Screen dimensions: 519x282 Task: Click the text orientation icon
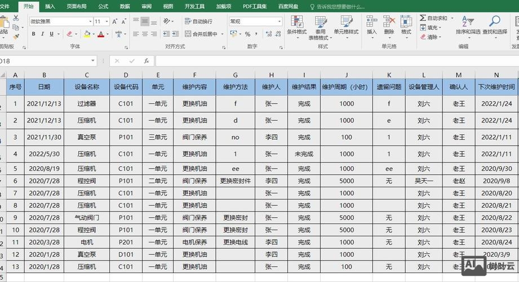[166, 21]
